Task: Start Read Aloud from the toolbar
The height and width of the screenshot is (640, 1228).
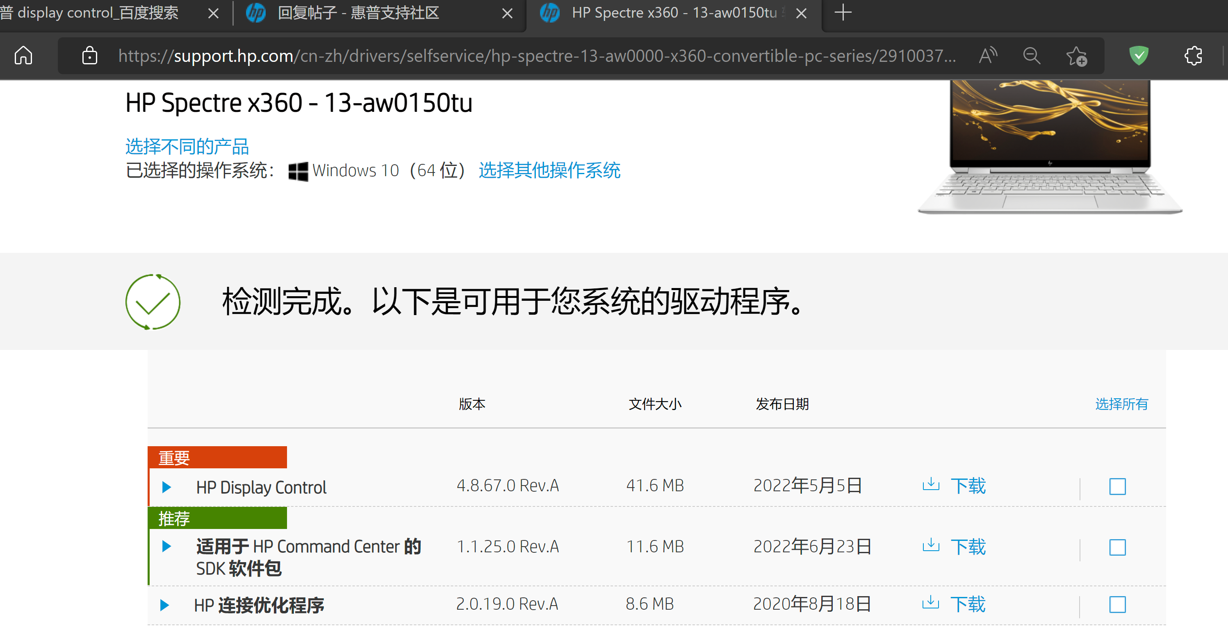Action: pyautogui.click(x=987, y=56)
